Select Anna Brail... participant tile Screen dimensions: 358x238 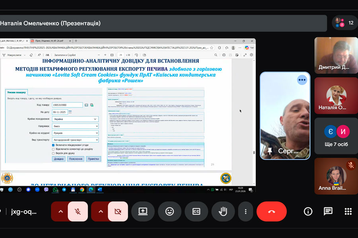(x=336, y=176)
